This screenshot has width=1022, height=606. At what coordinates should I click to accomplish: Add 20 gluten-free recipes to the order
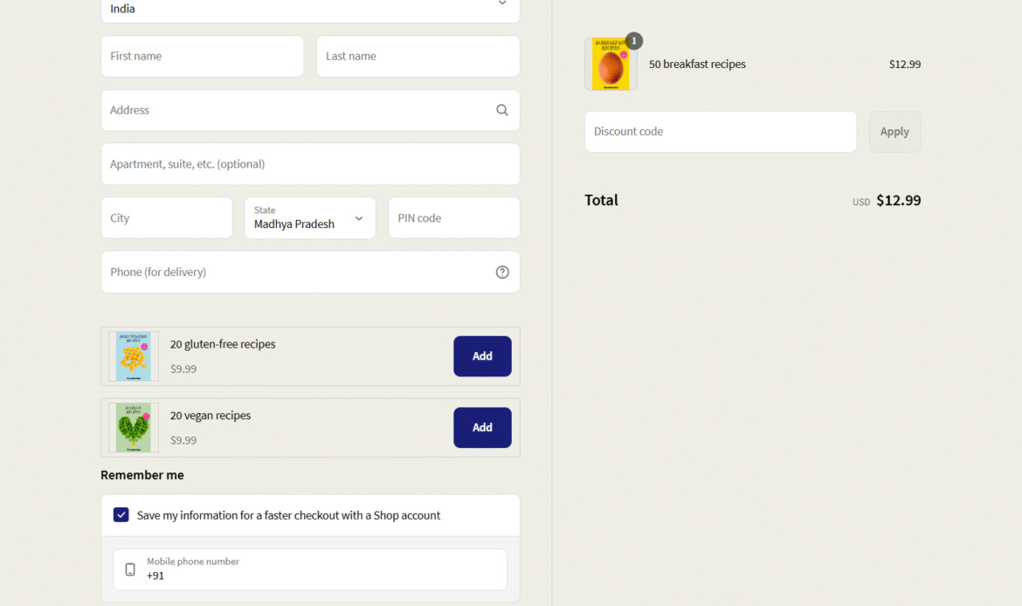482,356
